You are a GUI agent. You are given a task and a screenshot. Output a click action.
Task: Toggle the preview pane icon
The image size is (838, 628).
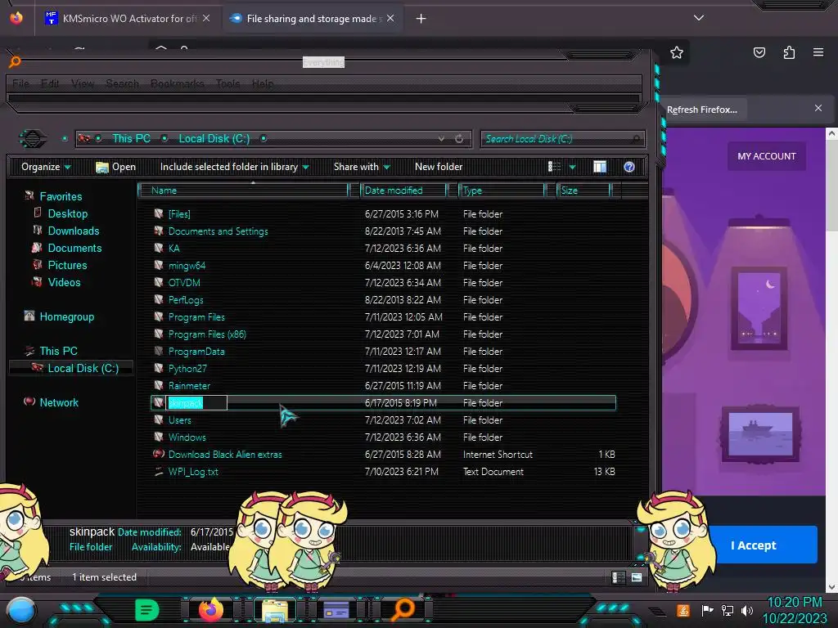(x=600, y=167)
